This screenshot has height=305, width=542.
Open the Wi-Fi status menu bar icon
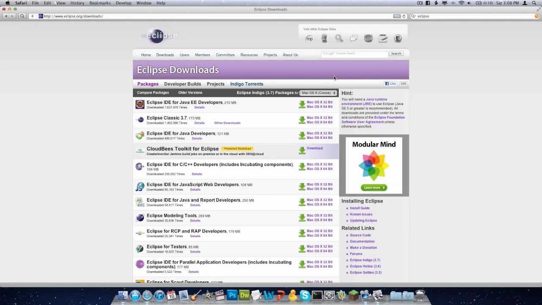[461, 3]
